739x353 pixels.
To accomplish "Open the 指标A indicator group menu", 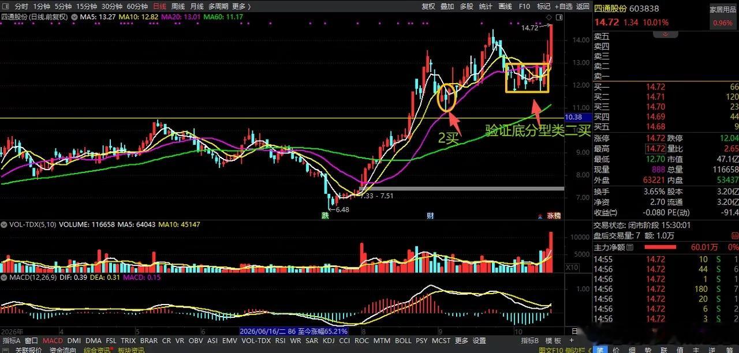I will [x=12, y=341].
